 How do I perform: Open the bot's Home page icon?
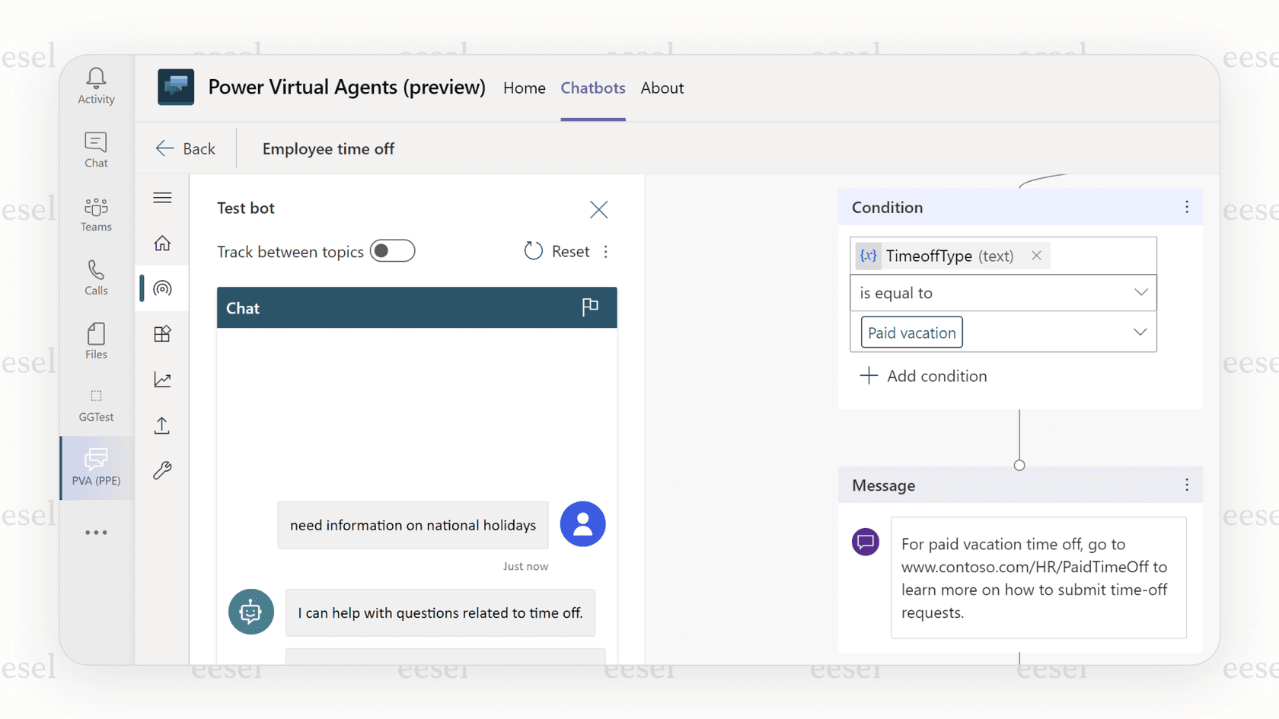[x=162, y=243]
